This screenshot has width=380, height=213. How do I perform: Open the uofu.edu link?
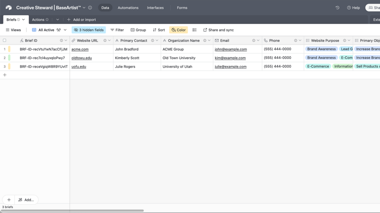[79, 67]
